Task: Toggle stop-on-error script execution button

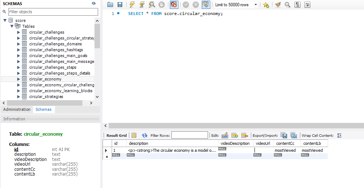Action: pos(174,5)
